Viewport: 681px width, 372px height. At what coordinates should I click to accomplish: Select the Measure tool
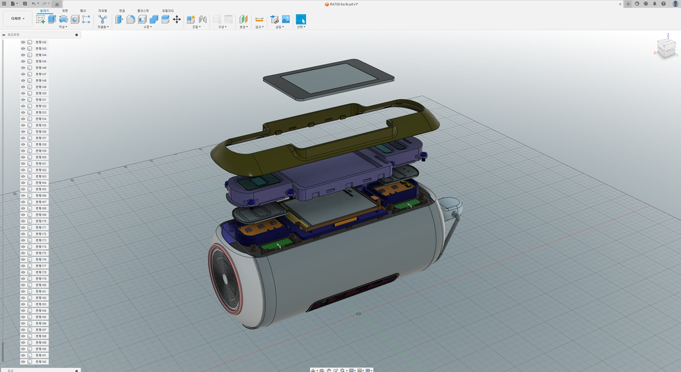click(x=259, y=19)
